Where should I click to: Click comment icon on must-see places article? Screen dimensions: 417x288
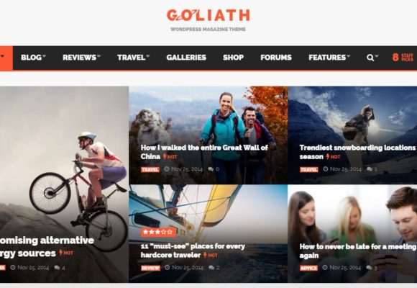[211, 268]
